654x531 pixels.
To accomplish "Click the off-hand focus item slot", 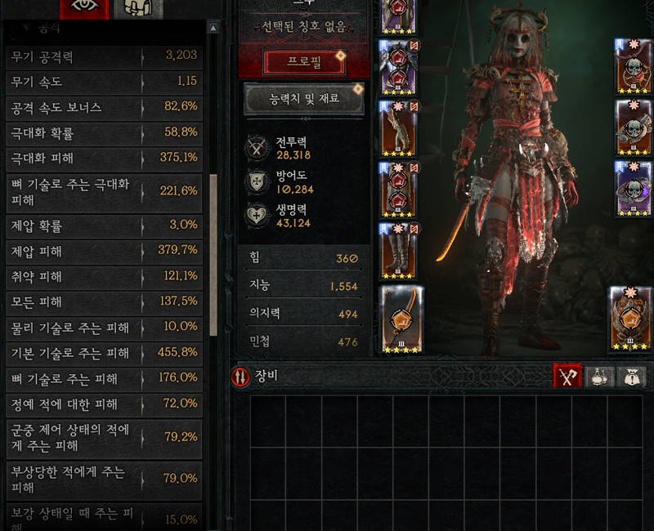I will pyautogui.click(x=630, y=319).
